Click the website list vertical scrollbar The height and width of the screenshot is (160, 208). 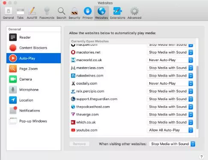(x=197, y=98)
